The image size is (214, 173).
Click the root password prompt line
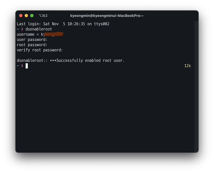tap(32, 45)
